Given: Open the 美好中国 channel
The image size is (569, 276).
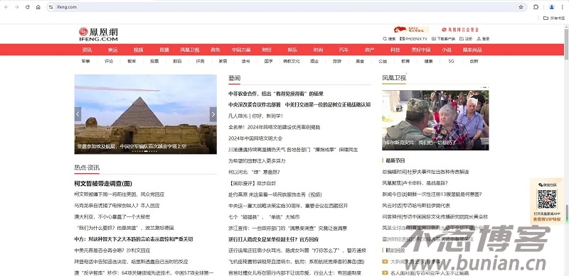Looking at the screenshot, I should (421, 50).
